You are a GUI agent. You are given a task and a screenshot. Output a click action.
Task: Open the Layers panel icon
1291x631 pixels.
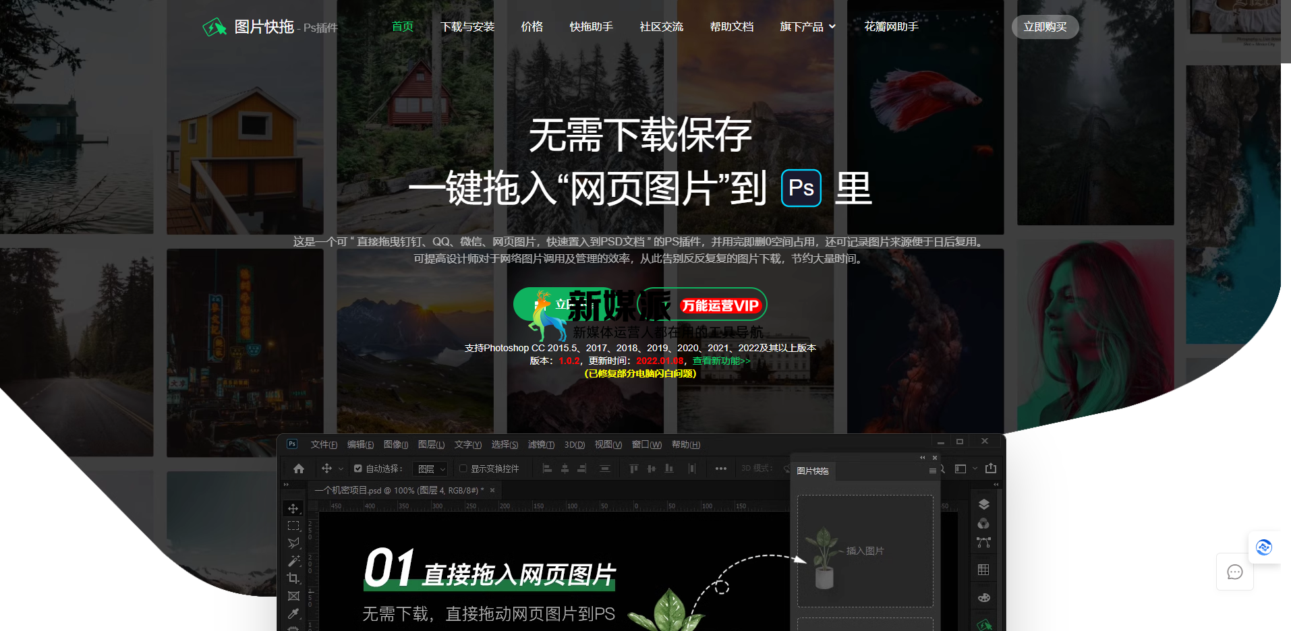tap(983, 504)
